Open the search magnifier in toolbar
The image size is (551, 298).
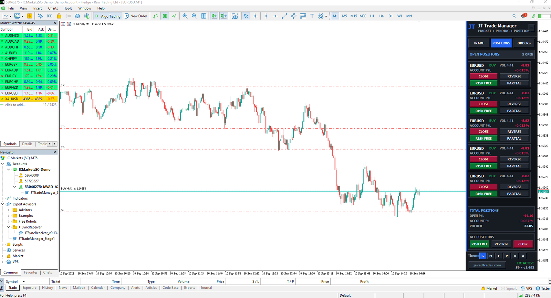tap(514, 16)
